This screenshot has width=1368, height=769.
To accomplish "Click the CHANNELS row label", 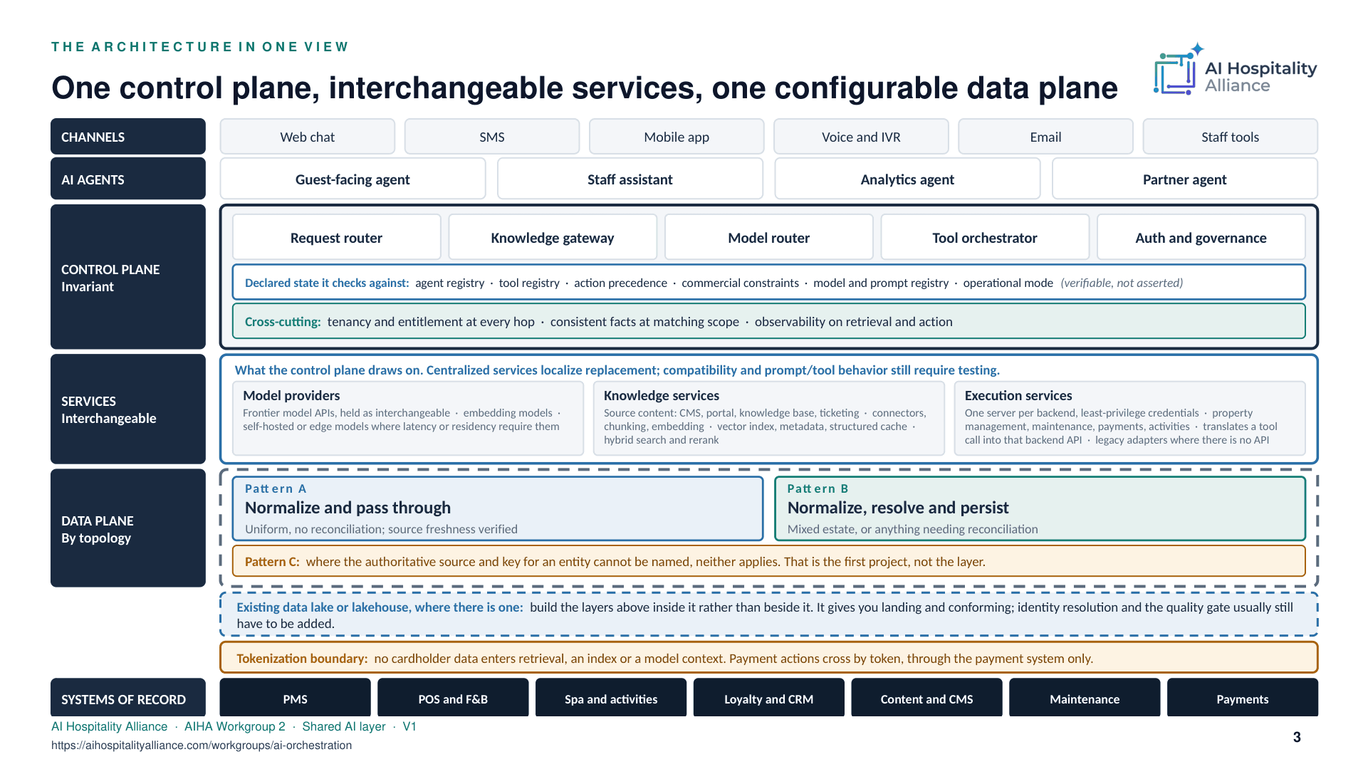I will coord(128,137).
